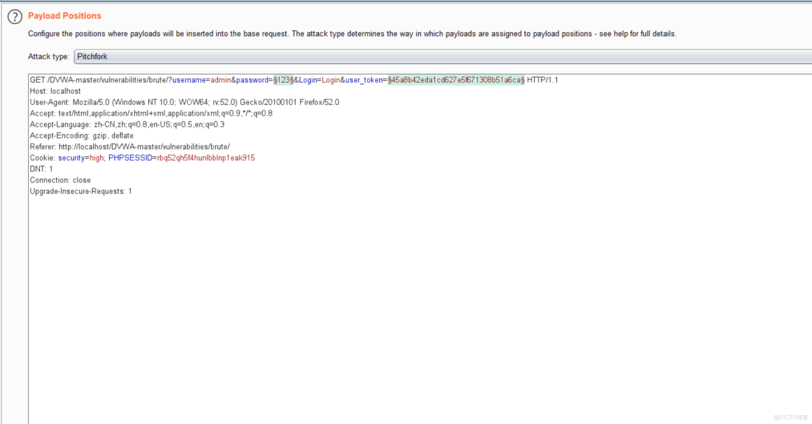Click the security=high cookie value
Viewport: 812px width, 424px height.
click(x=97, y=158)
